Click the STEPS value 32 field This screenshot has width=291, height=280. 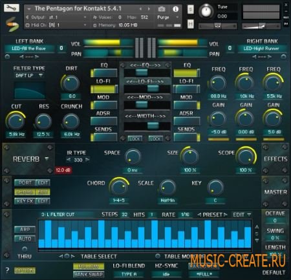124,215
